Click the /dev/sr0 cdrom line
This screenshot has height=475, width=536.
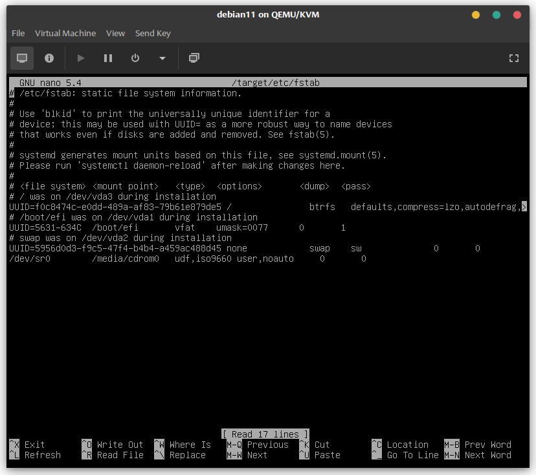tap(188, 259)
